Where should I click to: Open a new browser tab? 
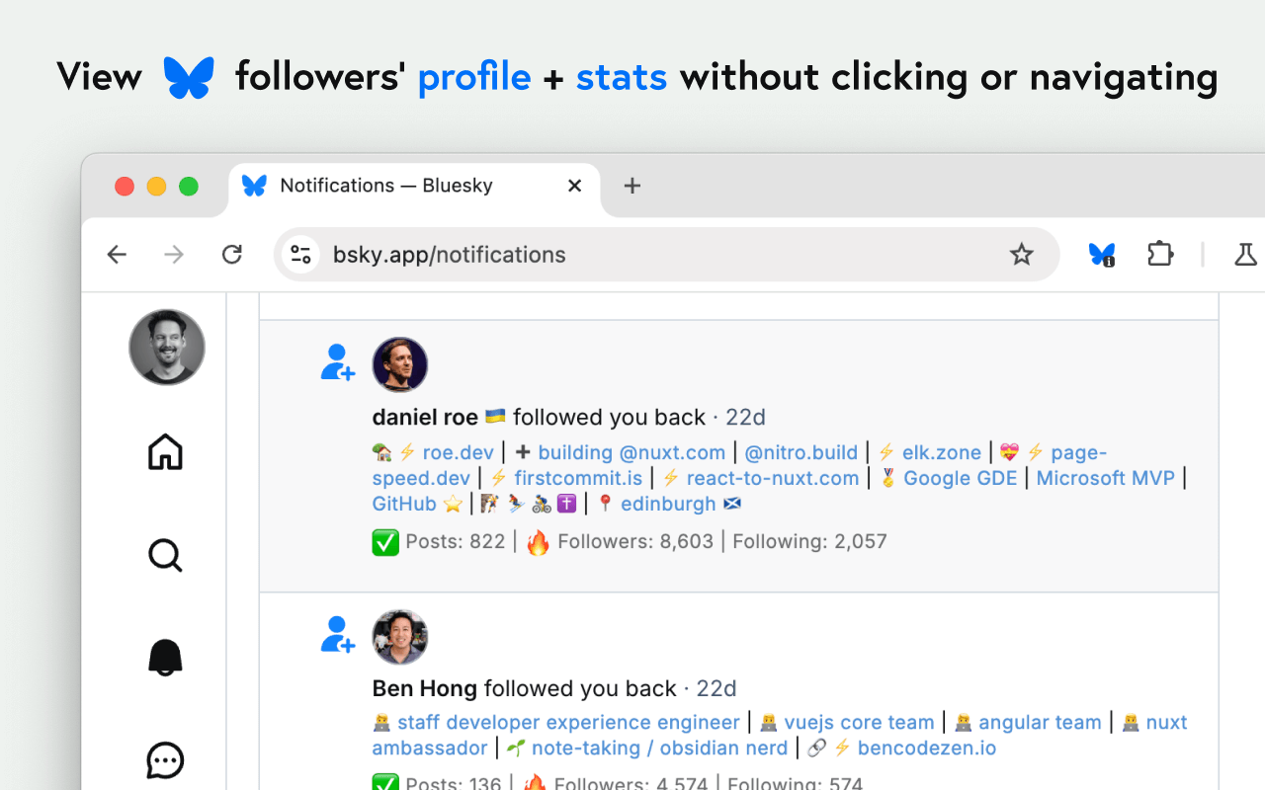[632, 186]
